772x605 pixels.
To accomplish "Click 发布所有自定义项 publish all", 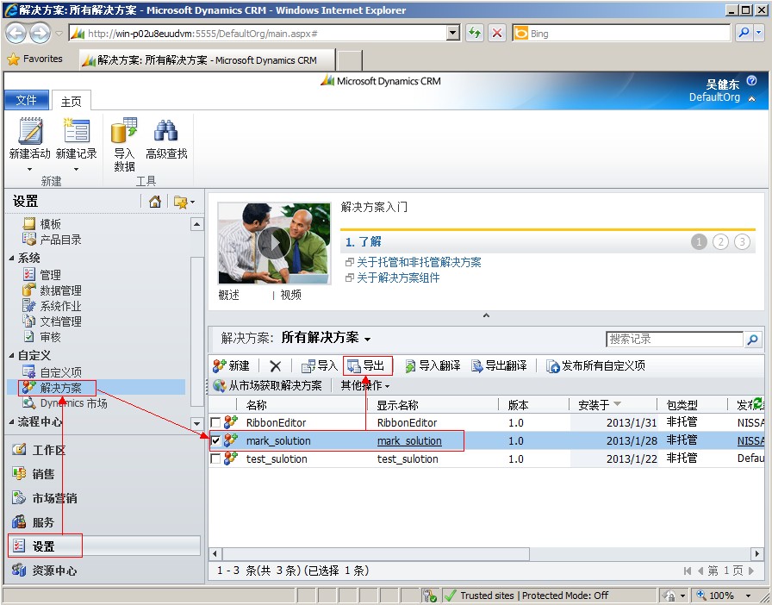I will coord(595,365).
